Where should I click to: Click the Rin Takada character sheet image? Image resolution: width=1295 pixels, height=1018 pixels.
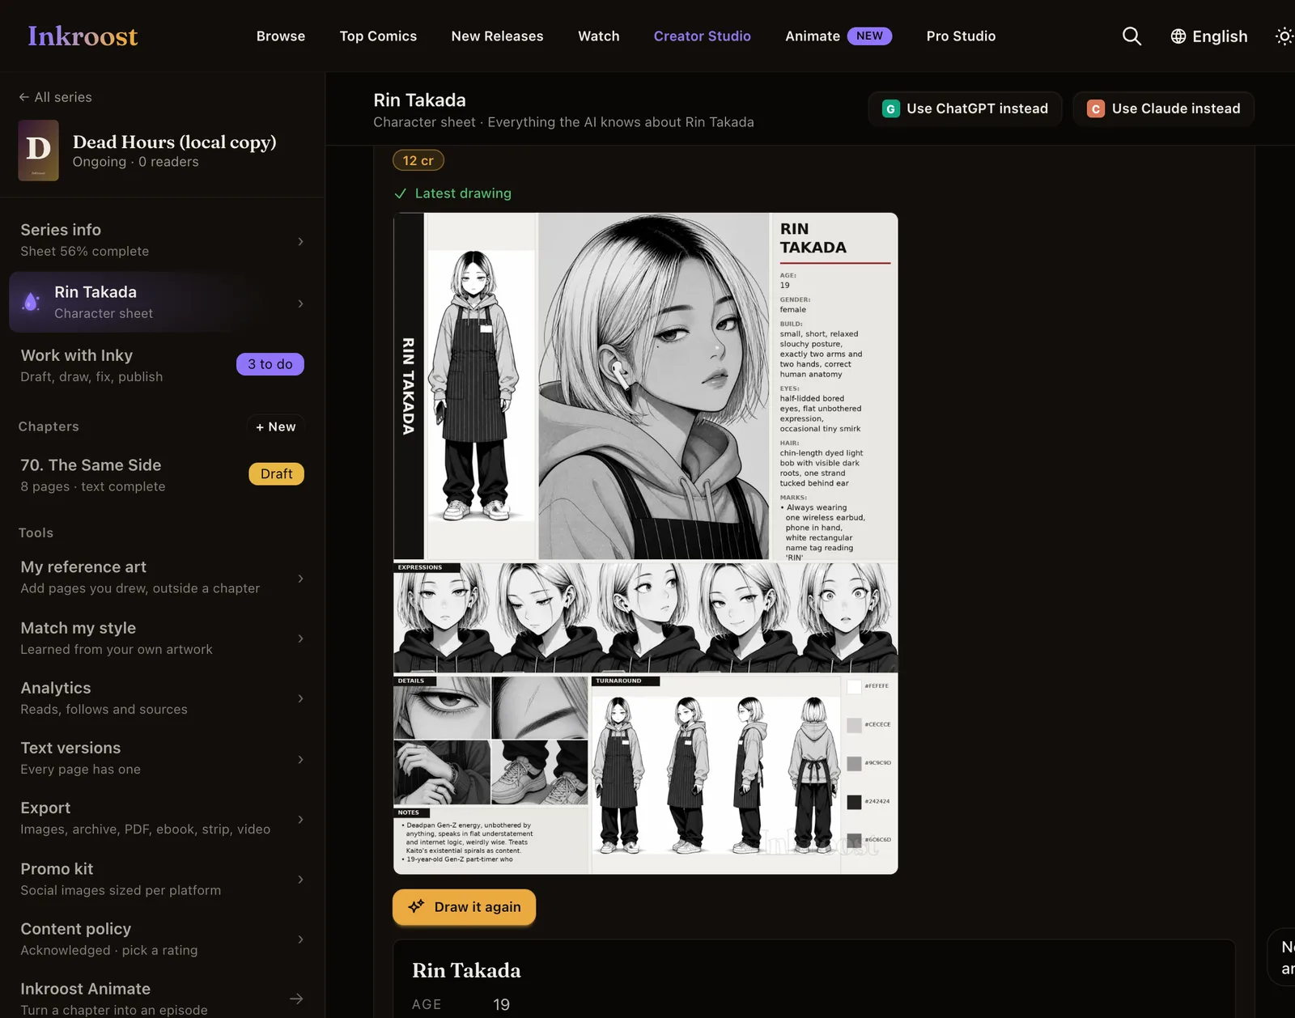click(645, 543)
